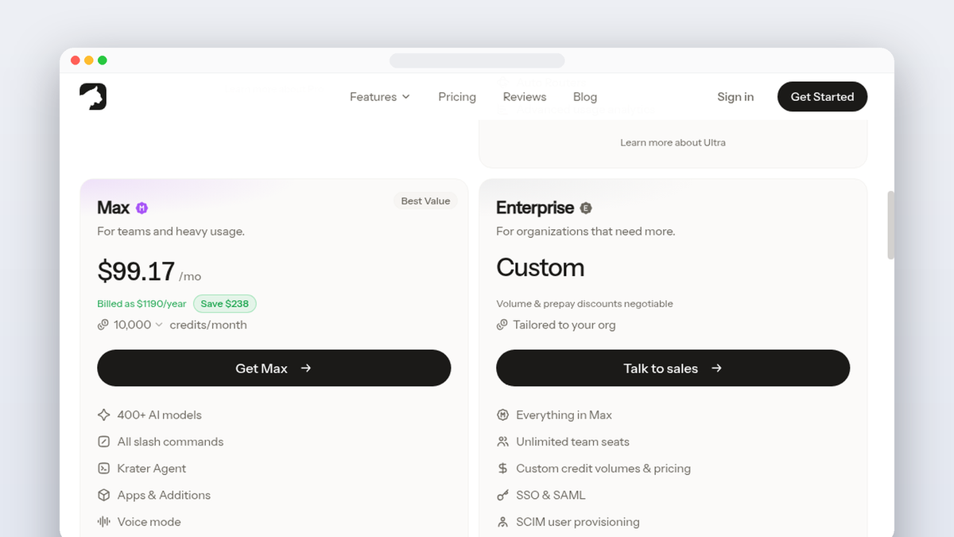Image resolution: width=954 pixels, height=537 pixels.
Task: Click the browser address bar
Action: pos(477,61)
